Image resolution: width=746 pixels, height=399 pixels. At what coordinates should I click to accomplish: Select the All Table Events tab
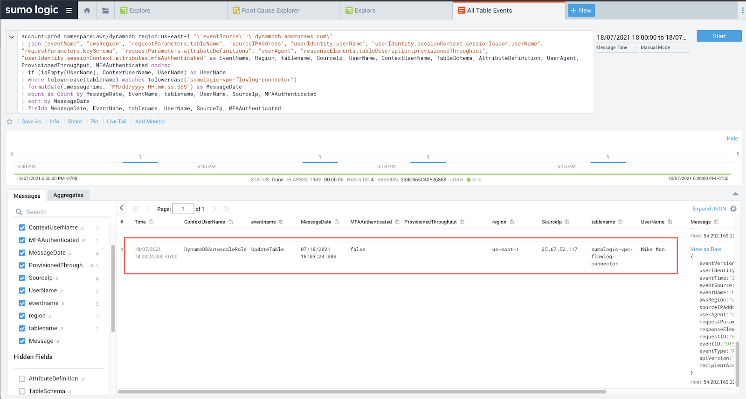tap(509, 10)
